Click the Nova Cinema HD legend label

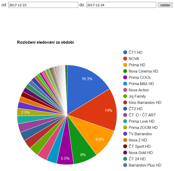click(x=143, y=71)
